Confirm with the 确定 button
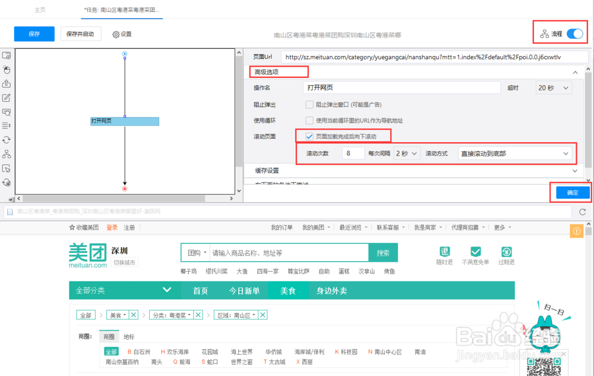The height and width of the screenshot is (376, 594). [x=573, y=193]
